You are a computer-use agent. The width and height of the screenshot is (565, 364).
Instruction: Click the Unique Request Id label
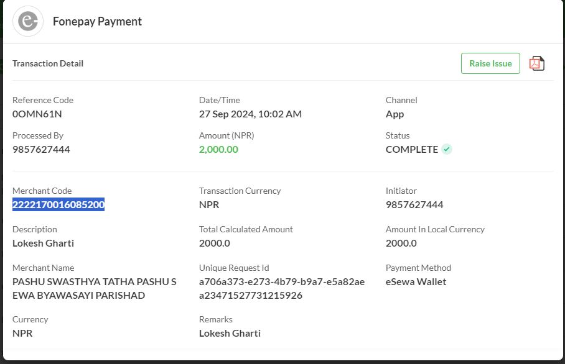(x=234, y=268)
